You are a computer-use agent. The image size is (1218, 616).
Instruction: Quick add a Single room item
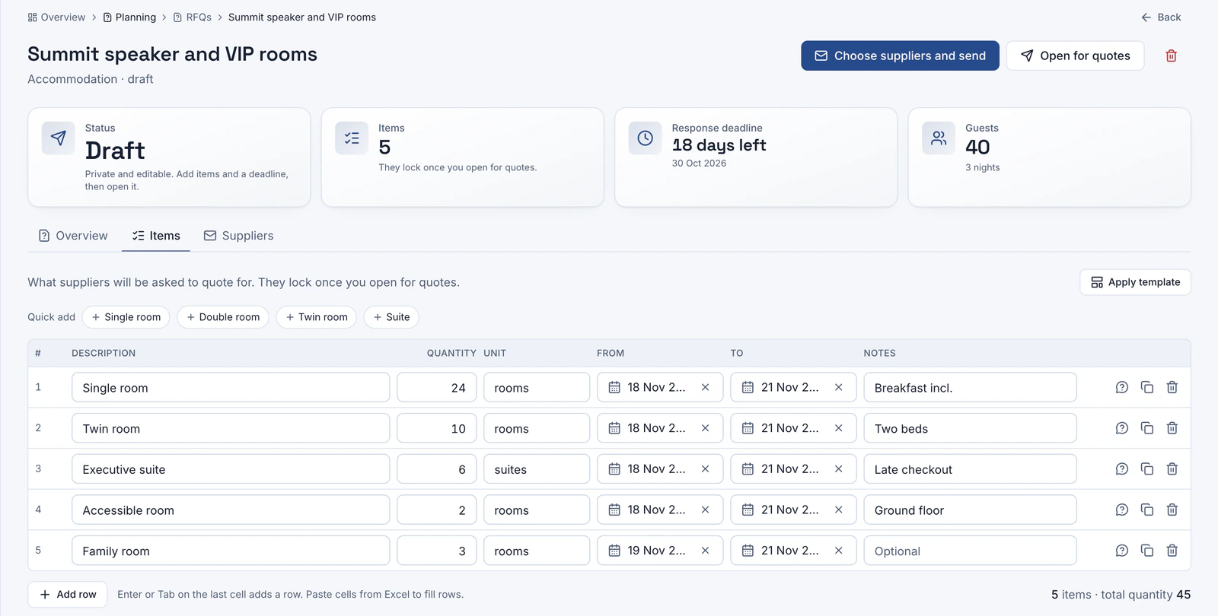tap(126, 317)
